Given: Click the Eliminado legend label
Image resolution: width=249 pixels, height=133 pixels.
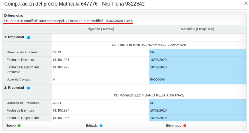Looking at the screenshot, I should 174,126.
